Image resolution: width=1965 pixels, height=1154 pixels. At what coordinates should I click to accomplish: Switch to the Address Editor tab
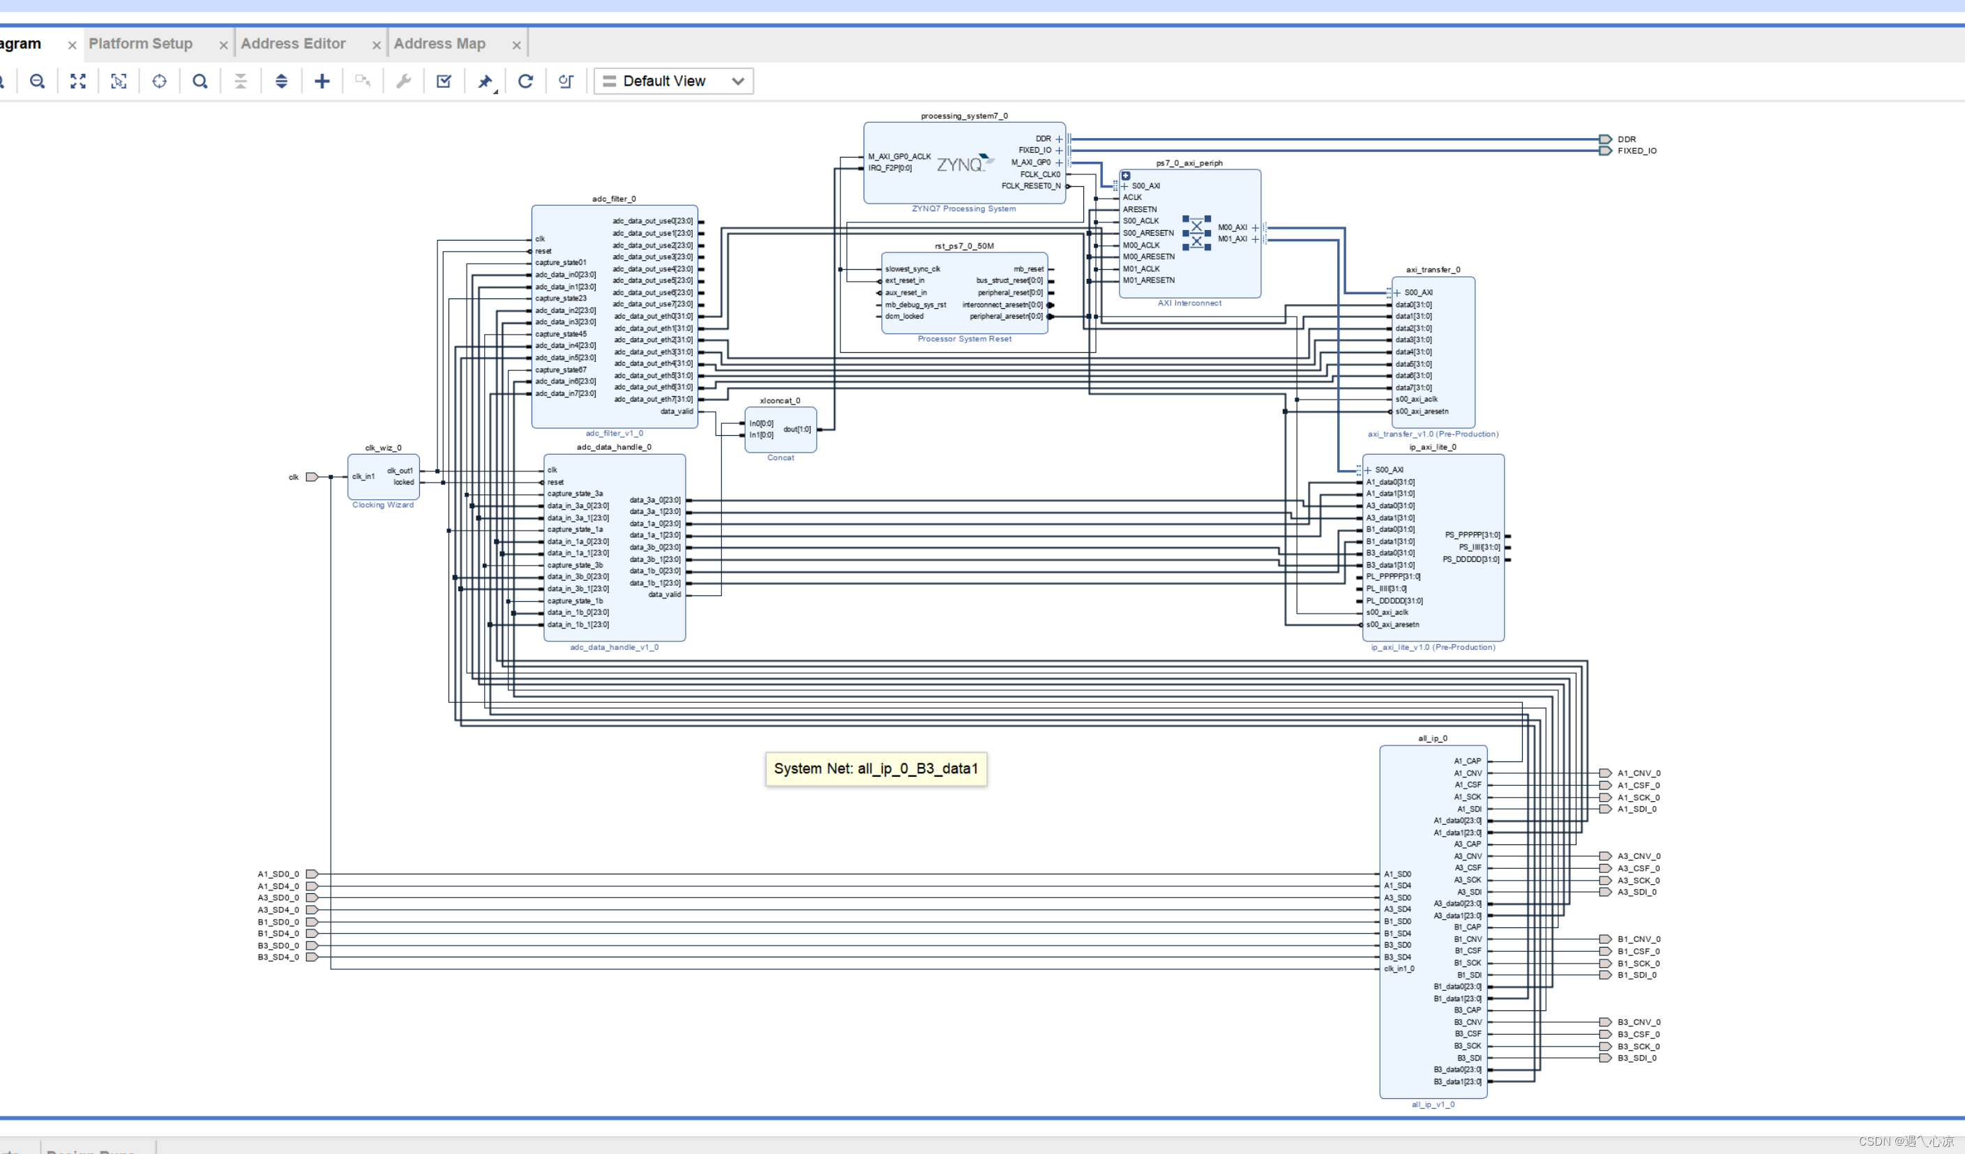tap(293, 44)
